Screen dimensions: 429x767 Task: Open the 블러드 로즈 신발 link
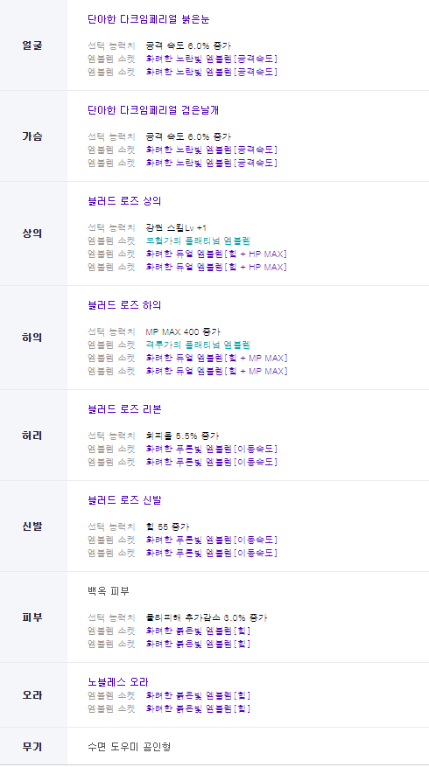click(x=124, y=500)
